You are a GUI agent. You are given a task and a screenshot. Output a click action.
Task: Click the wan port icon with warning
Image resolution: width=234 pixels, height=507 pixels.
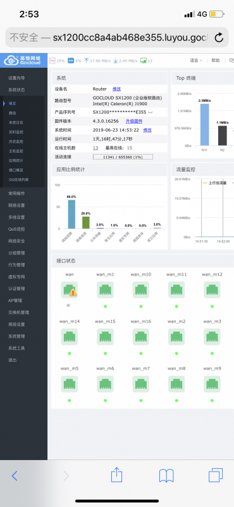70,290
